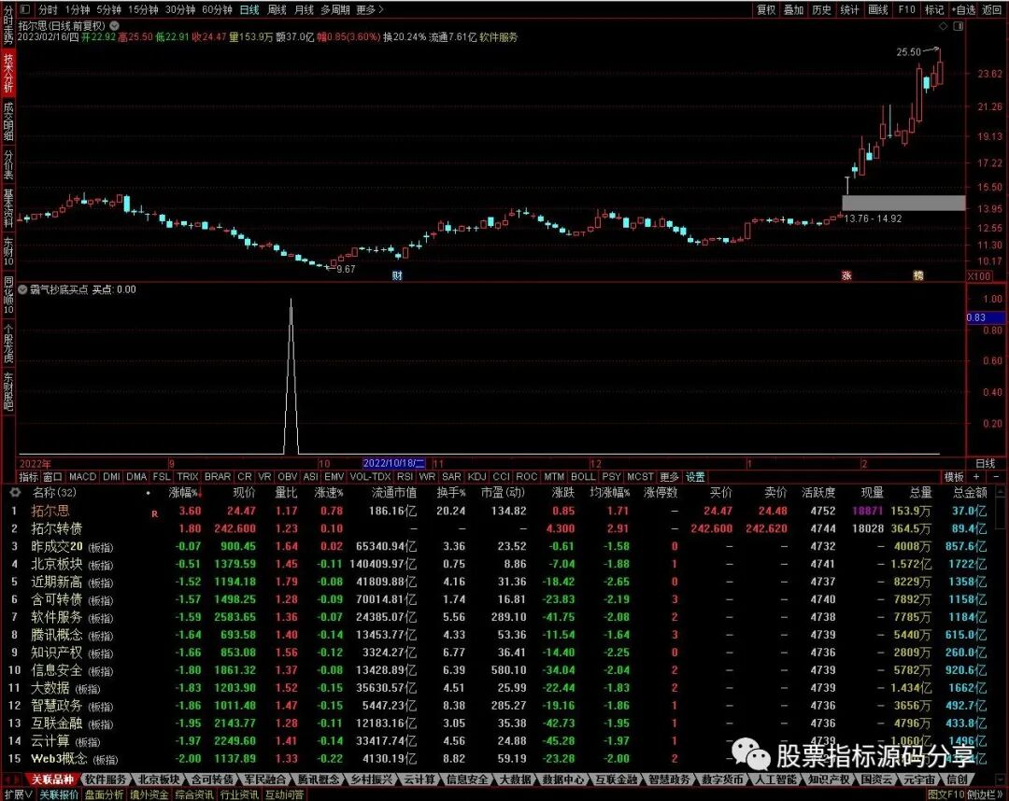Screen dimensions: 1009x801
Task: Select the 人工智能 bottom tab
Action: [x=775, y=780]
